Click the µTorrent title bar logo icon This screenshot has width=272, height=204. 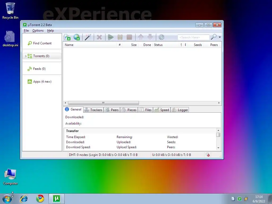[25, 25]
